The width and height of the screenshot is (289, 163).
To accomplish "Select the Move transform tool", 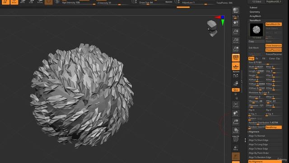I will point(23,2).
